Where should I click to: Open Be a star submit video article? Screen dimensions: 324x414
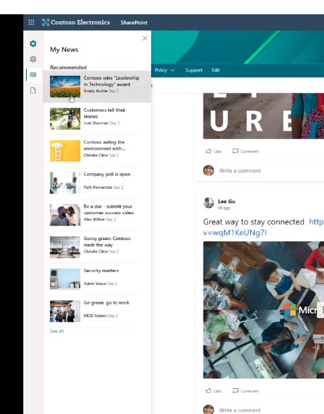[x=109, y=210]
